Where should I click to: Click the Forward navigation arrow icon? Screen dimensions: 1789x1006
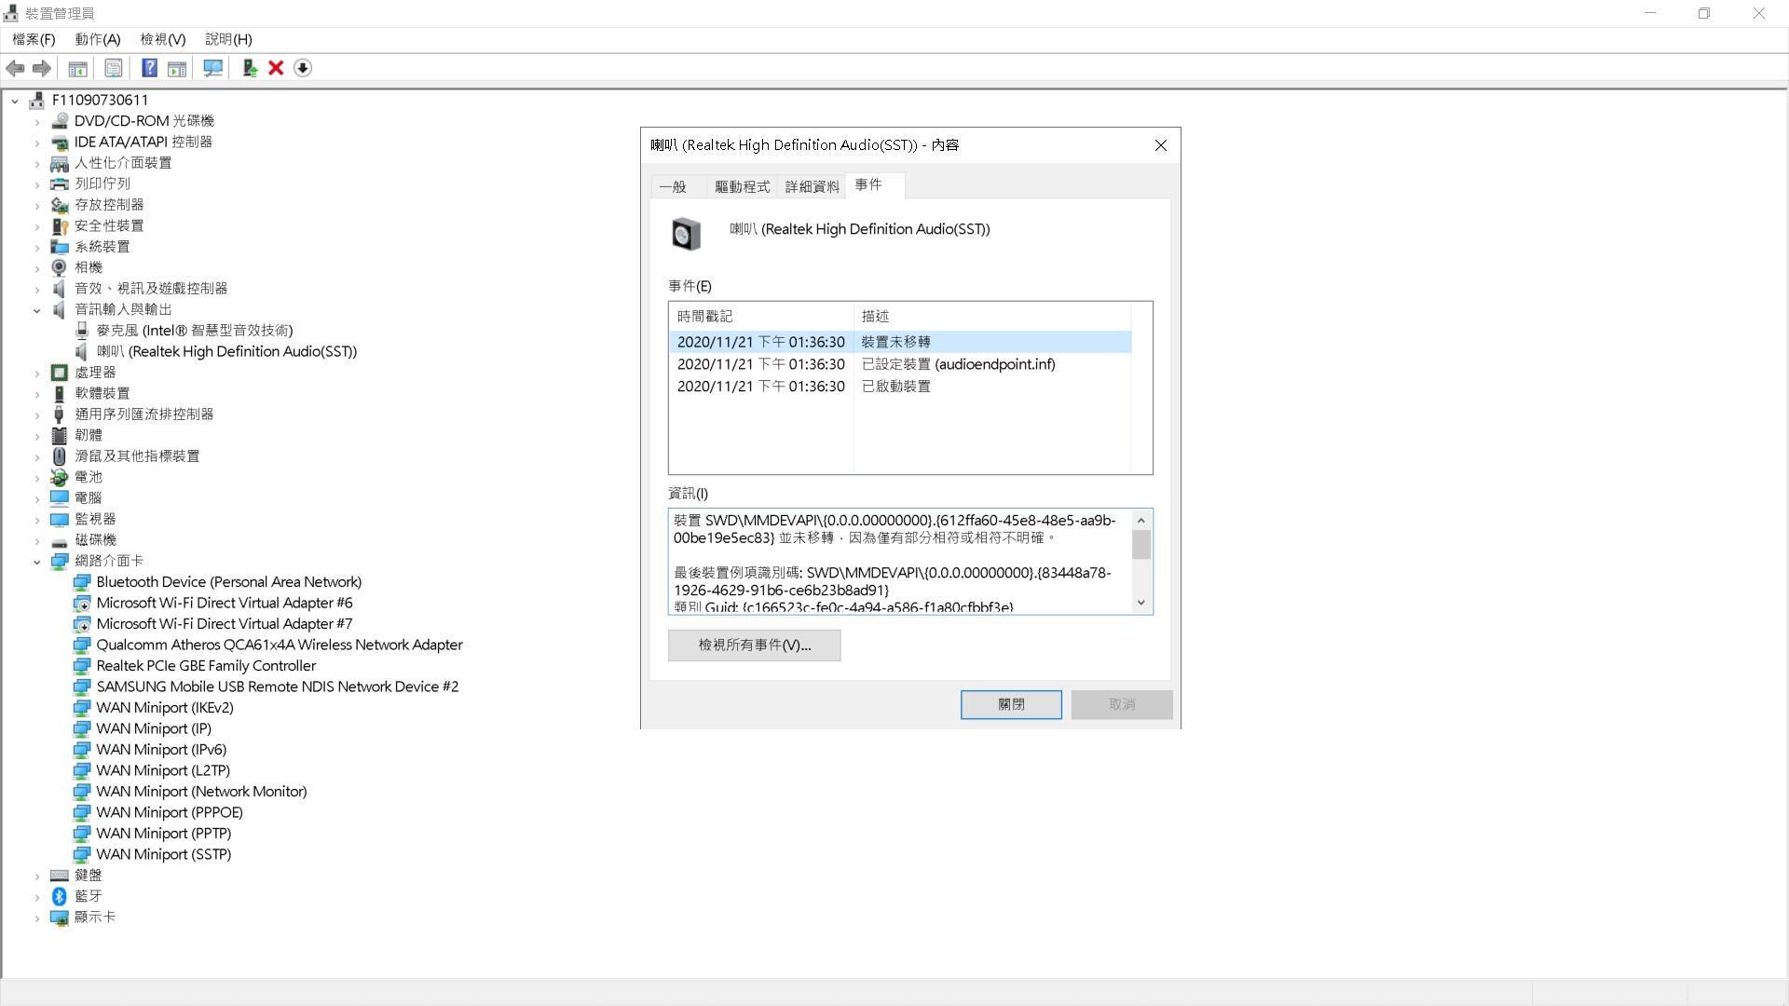click(41, 68)
